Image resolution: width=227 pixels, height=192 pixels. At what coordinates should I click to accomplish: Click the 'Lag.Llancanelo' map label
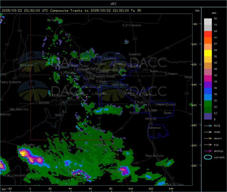coord(16,175)
